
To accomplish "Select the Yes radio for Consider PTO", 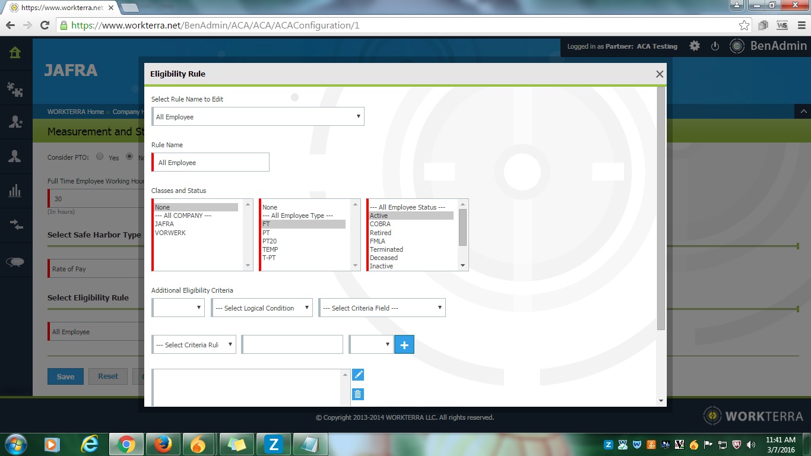I will click(100, 157).
